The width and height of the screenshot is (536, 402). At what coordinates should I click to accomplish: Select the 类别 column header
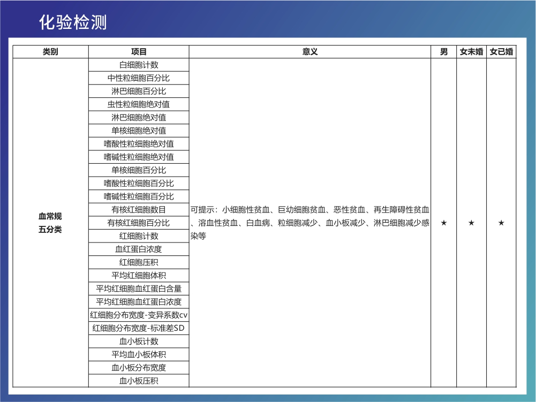[x=50, y=51]
